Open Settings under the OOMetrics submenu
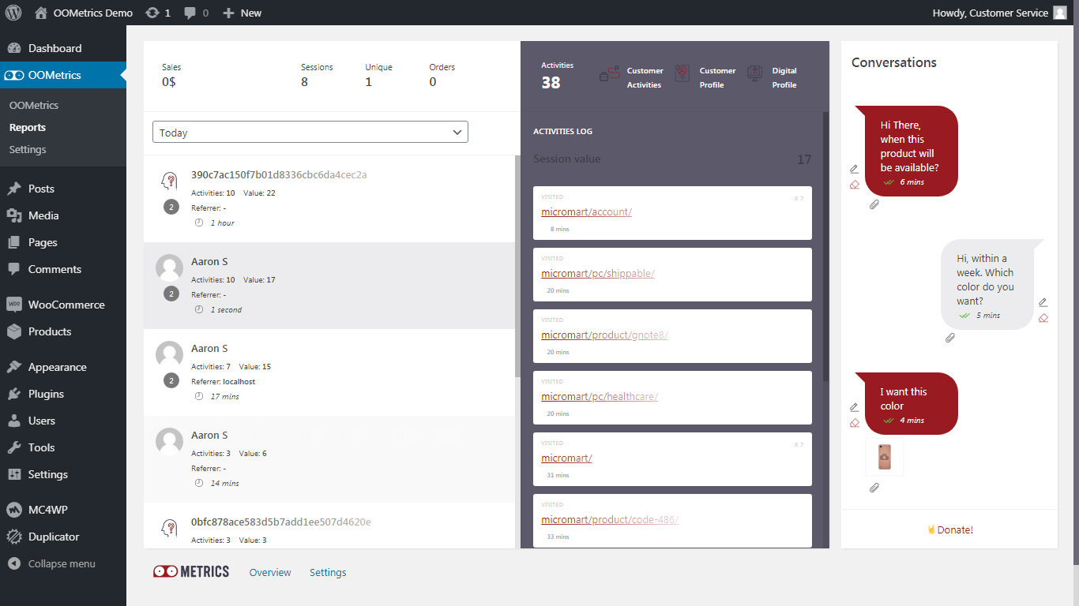This screenshot has height=606, width=1079. coord(28,149)
